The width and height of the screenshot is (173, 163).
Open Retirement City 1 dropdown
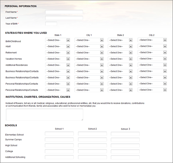coord(89,53)
